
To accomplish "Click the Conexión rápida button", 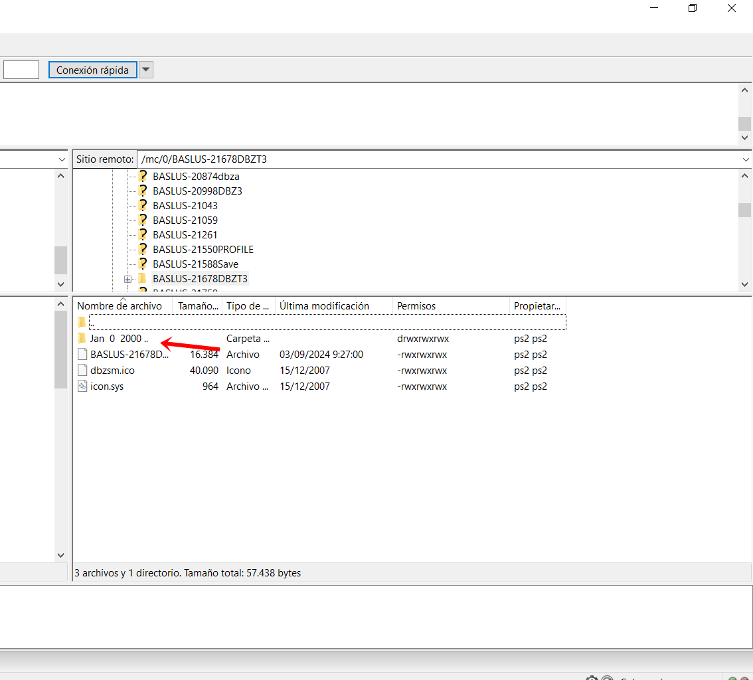I will click(x=92, y=70).
